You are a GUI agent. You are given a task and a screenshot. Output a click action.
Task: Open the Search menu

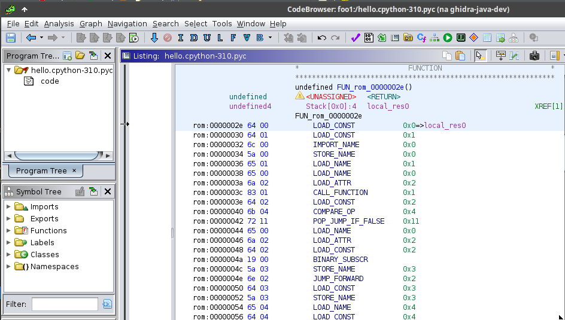click(165, 24)
